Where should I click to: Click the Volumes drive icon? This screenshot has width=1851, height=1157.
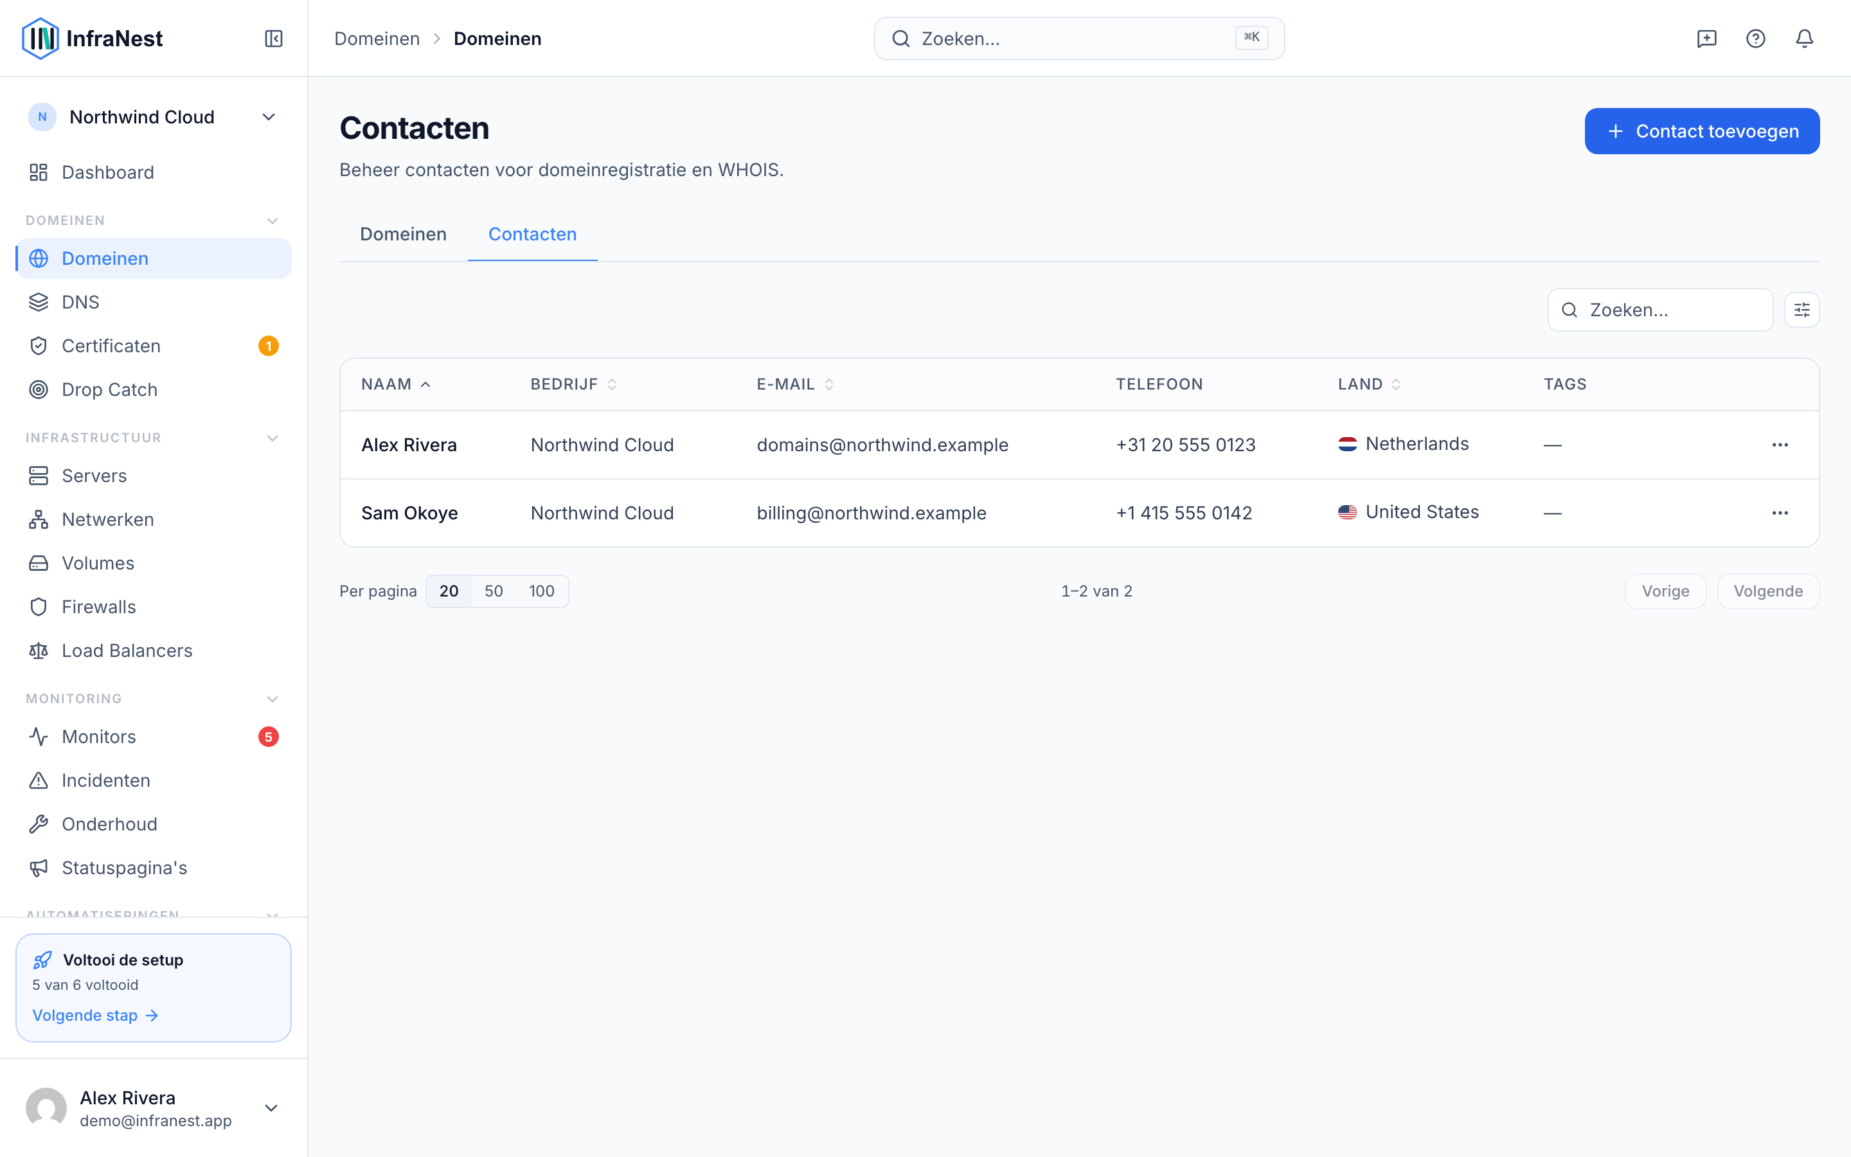pos(39,563)
